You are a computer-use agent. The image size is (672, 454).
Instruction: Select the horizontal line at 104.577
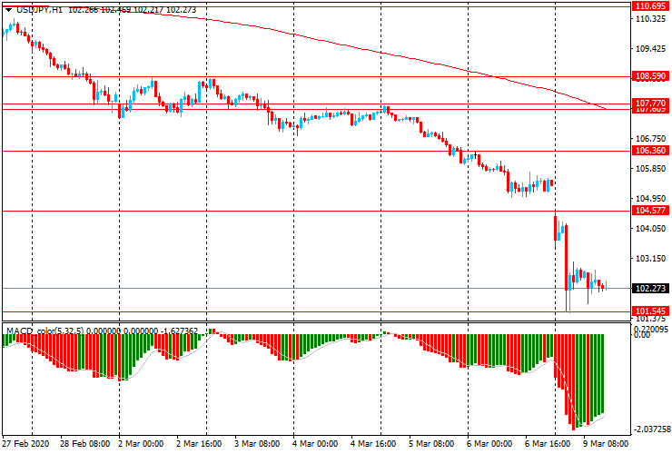pos(316,211)
